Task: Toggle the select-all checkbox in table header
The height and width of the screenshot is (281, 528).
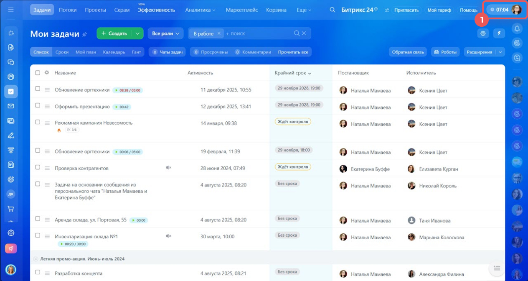Action: coord(38,73)
